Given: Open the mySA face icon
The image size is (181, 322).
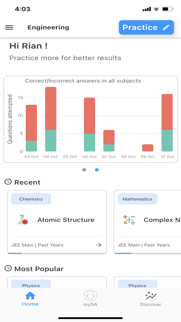Looking at the screenshot, I should click(90, 296).
